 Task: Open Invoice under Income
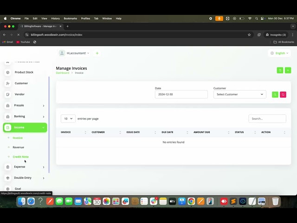pyautogui.click(x=18, y=138)
